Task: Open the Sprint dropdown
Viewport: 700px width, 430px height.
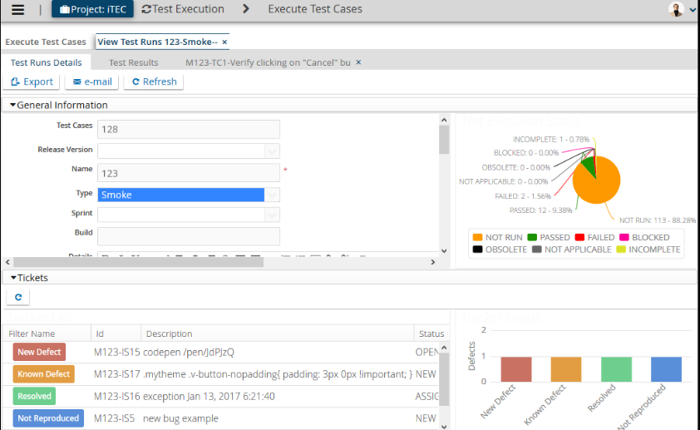Action: tap(273, 215)
